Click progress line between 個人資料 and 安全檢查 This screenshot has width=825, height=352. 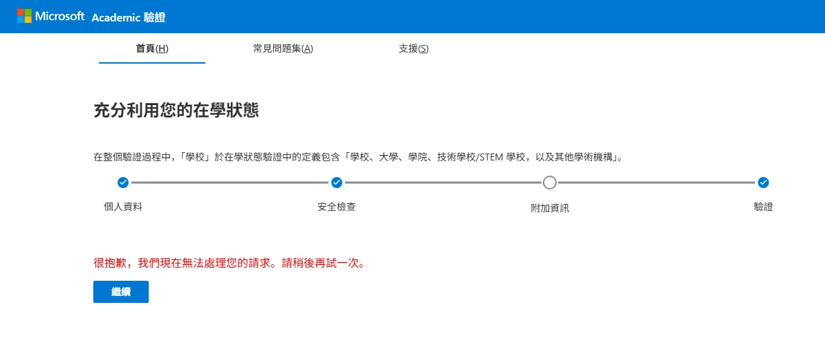[x=230, y=183]
